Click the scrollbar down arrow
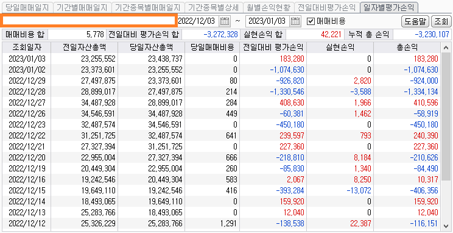Viewport: 453px width, 233px height. click(446, 226)
